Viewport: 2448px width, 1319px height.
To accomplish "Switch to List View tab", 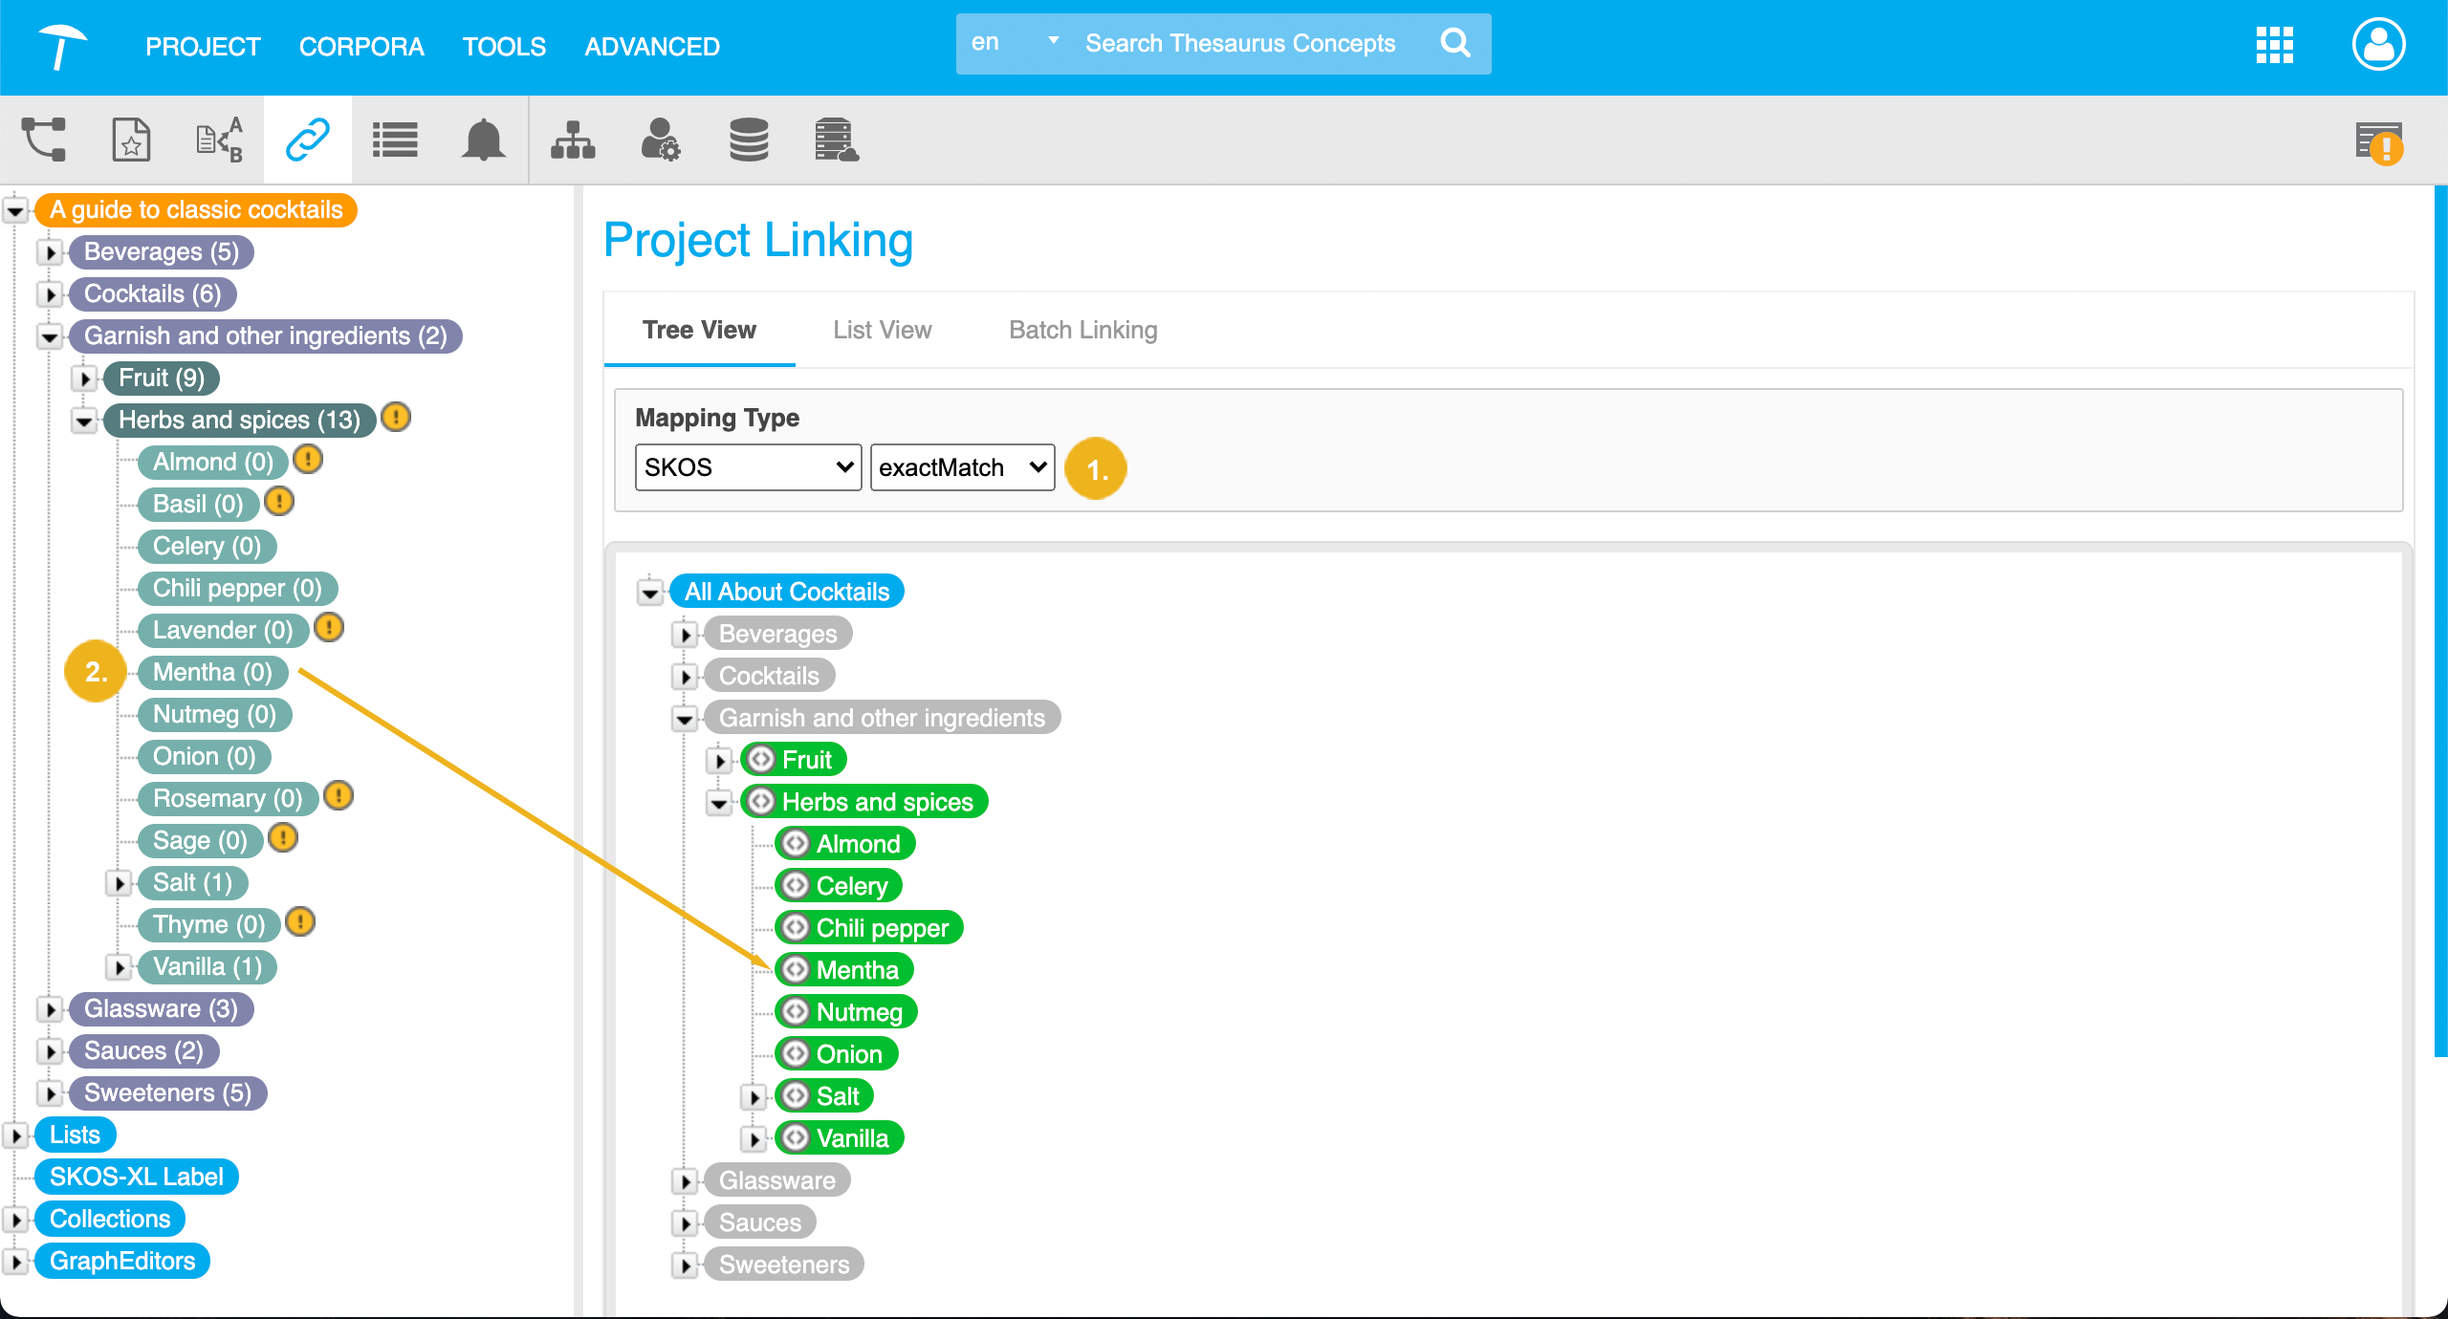I will (x=882, y=330).
